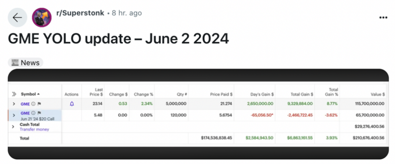
Task: Click the Transfer money link
Action: coord(35,130)
